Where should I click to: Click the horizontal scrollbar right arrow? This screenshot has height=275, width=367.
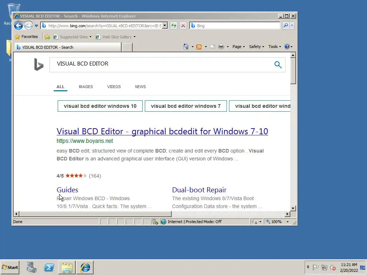click(x=287, y=214)
